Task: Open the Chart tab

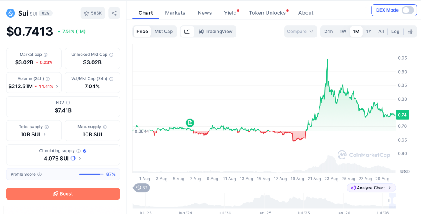Action: click(x=146, y=13)
